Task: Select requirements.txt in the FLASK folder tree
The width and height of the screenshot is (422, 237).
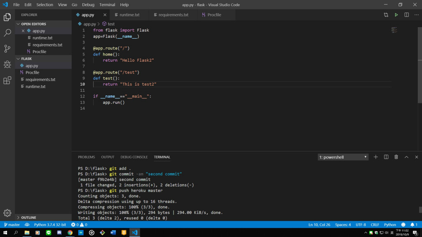Action: click(43, 79)
